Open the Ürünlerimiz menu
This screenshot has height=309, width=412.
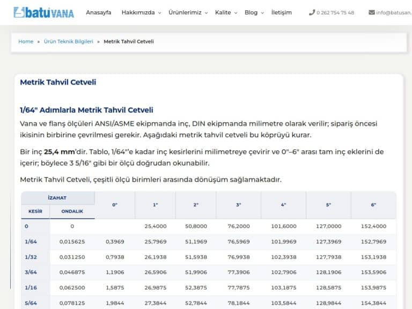click(185, 12)
